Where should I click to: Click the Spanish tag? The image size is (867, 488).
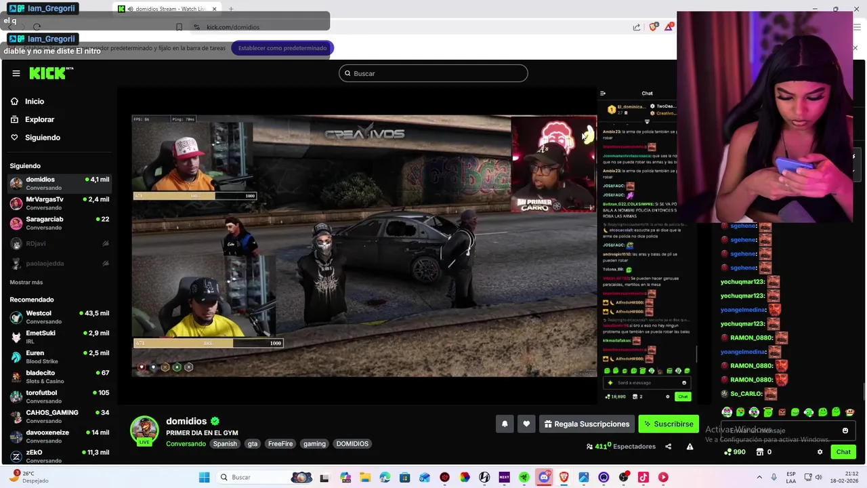(x=225, y=444)
